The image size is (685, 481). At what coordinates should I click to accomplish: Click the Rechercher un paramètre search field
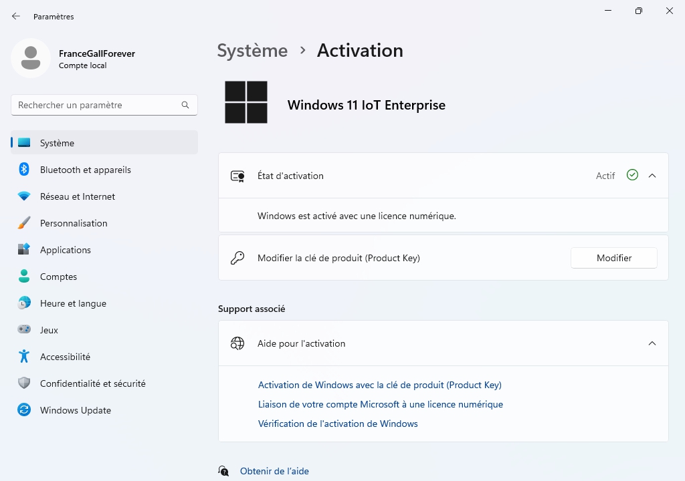point(97,105)
